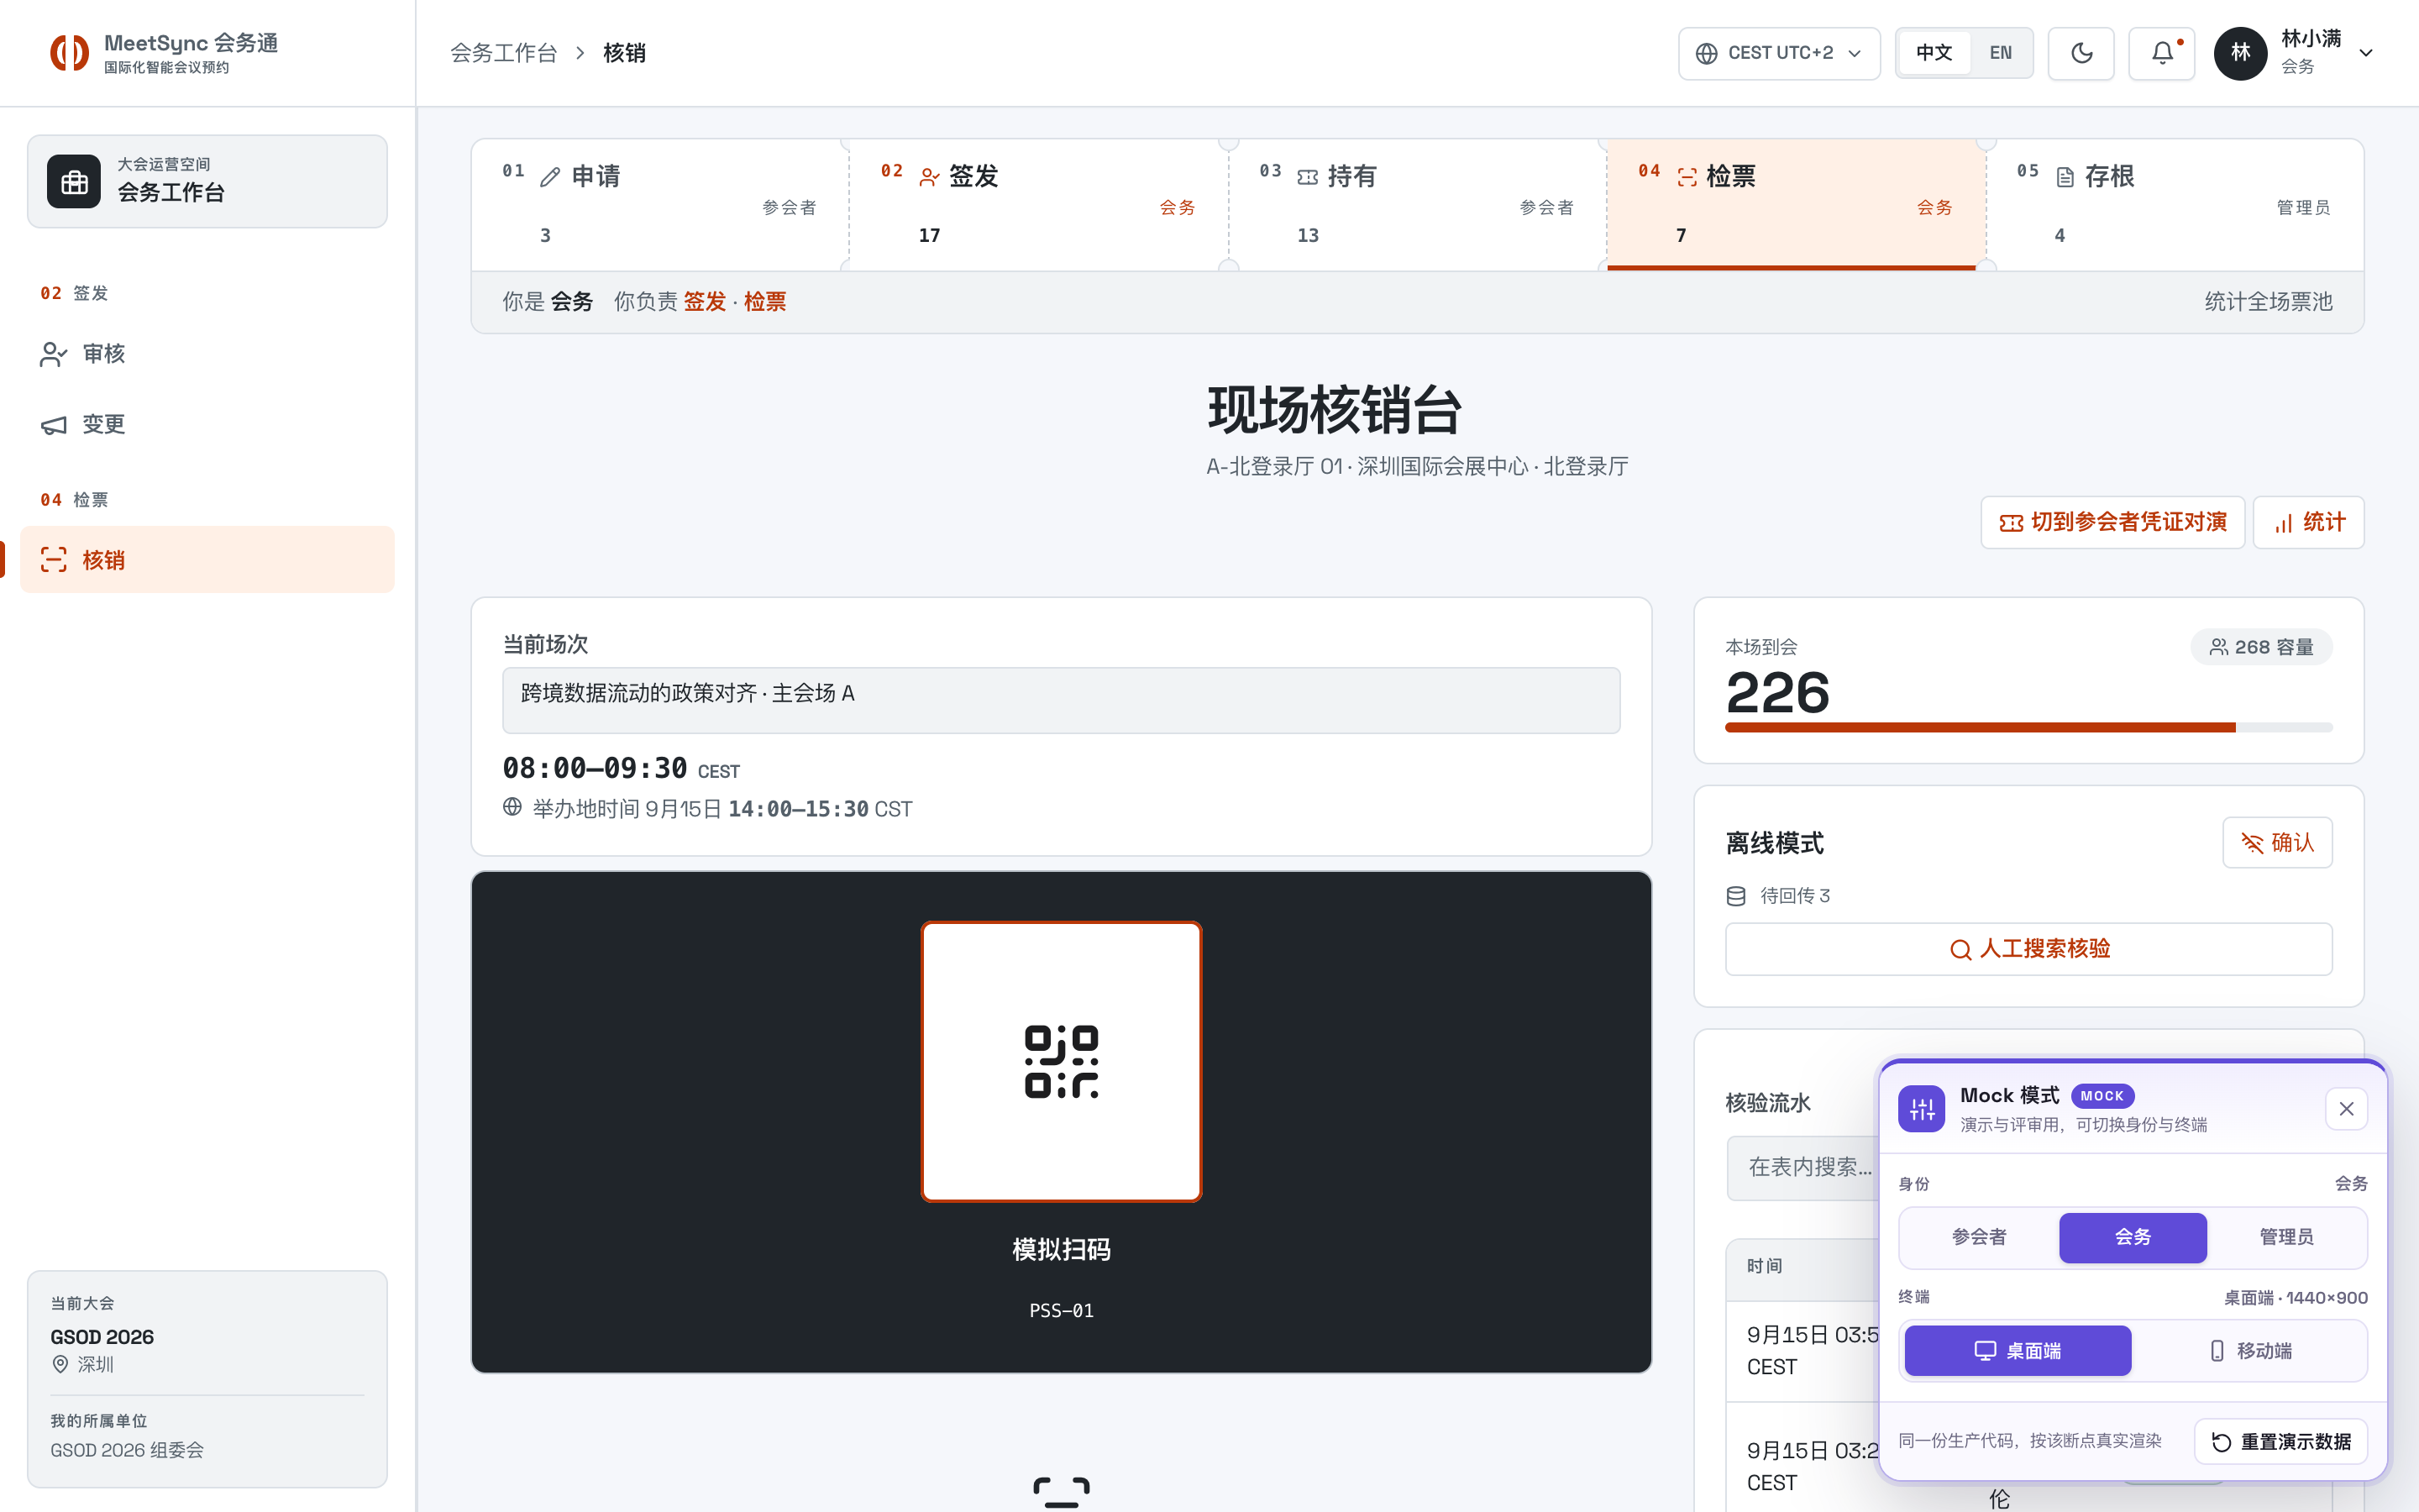Click the 时间 column header in 核验流水

pos(1764,1266)
